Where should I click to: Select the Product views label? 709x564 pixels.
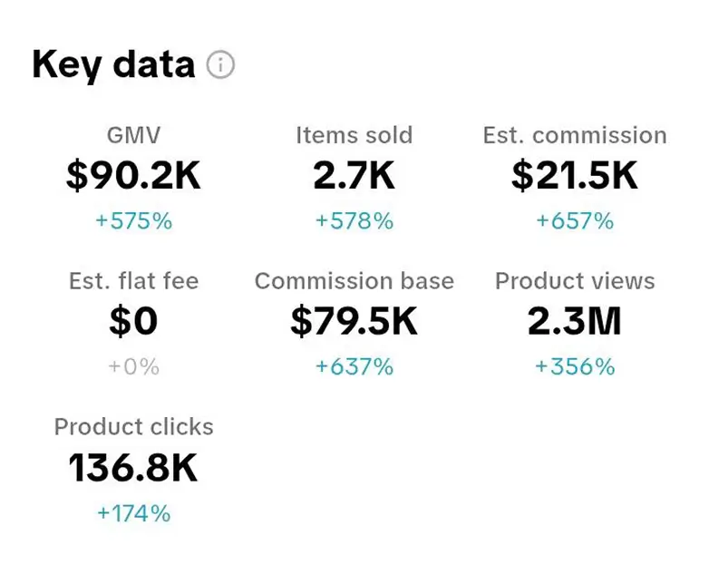[575, 281]
